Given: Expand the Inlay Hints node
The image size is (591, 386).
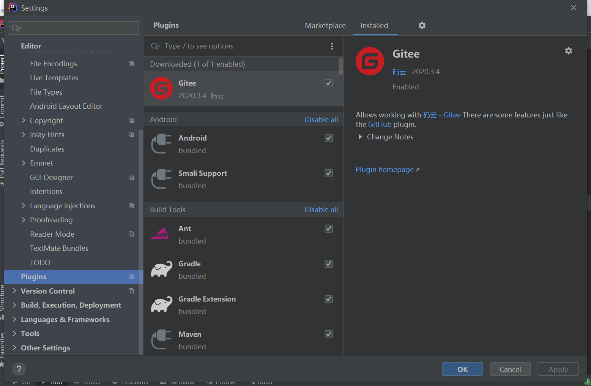Looking at the screenshot, I should pyautogui.click(x=24, y=134).
